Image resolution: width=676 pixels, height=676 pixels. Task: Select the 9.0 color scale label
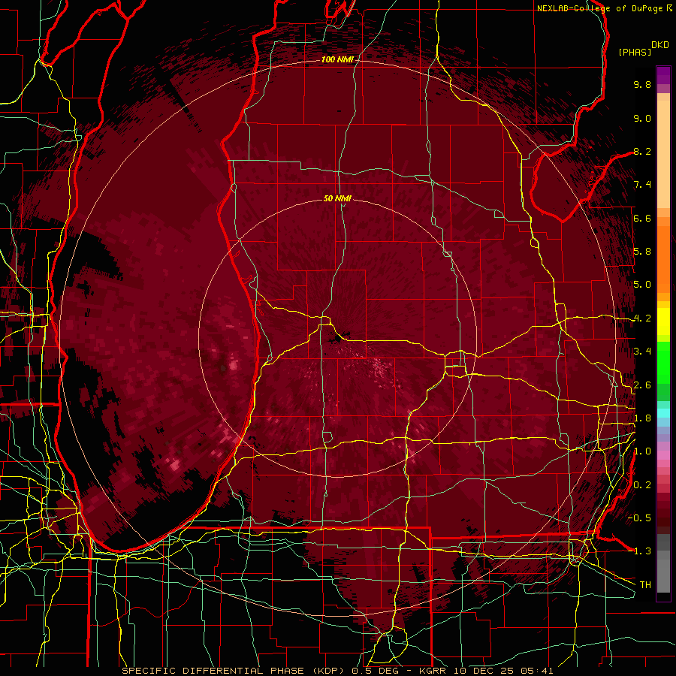642,118
